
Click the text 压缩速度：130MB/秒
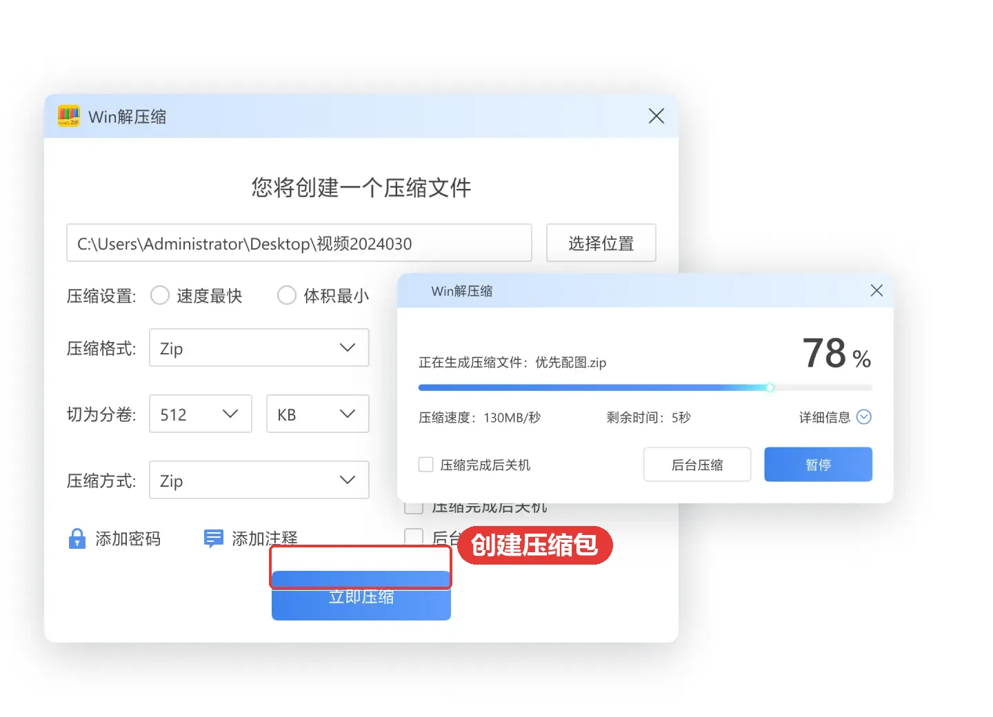pos(479,417)
